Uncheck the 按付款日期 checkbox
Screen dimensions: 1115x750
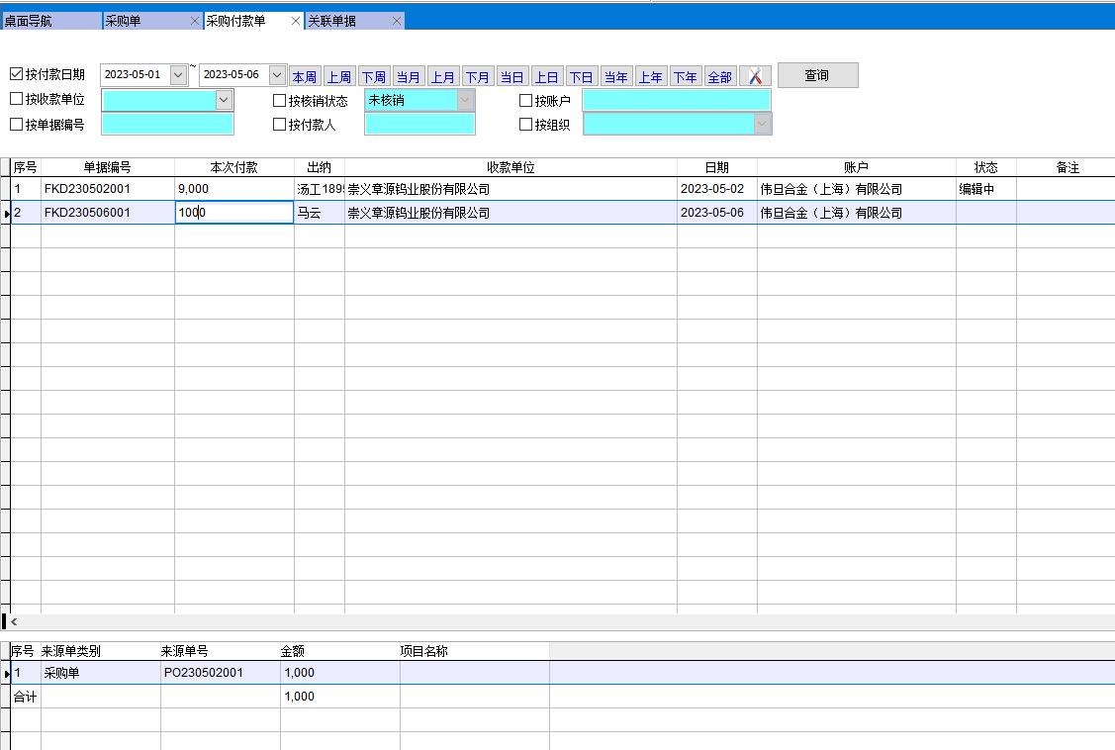pyautogui.click(x=17, y=74)
